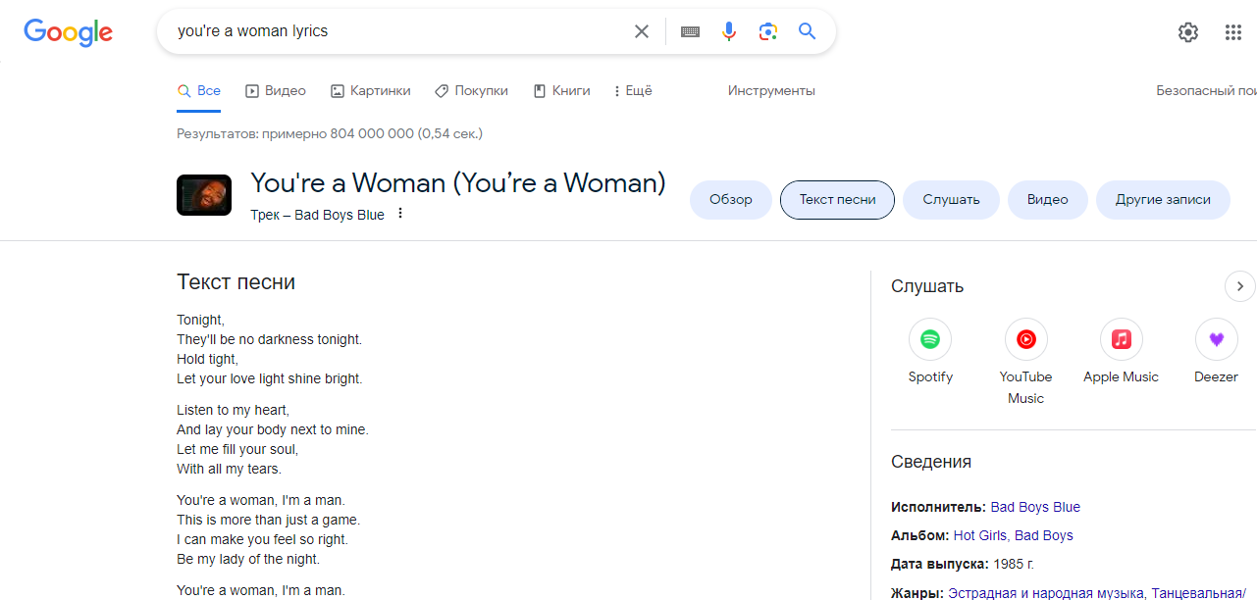Select the Обзор chip
1257x600 pixels.
pyautogui.click(x=731, y=200)
